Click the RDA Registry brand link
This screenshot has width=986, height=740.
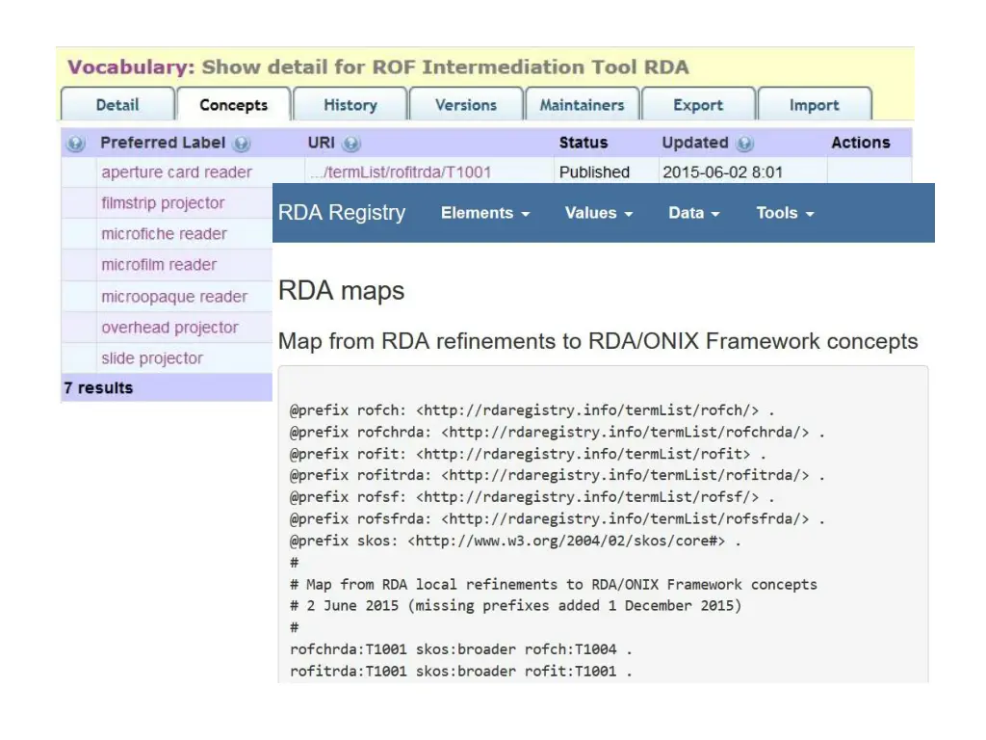tap(342, 213)
